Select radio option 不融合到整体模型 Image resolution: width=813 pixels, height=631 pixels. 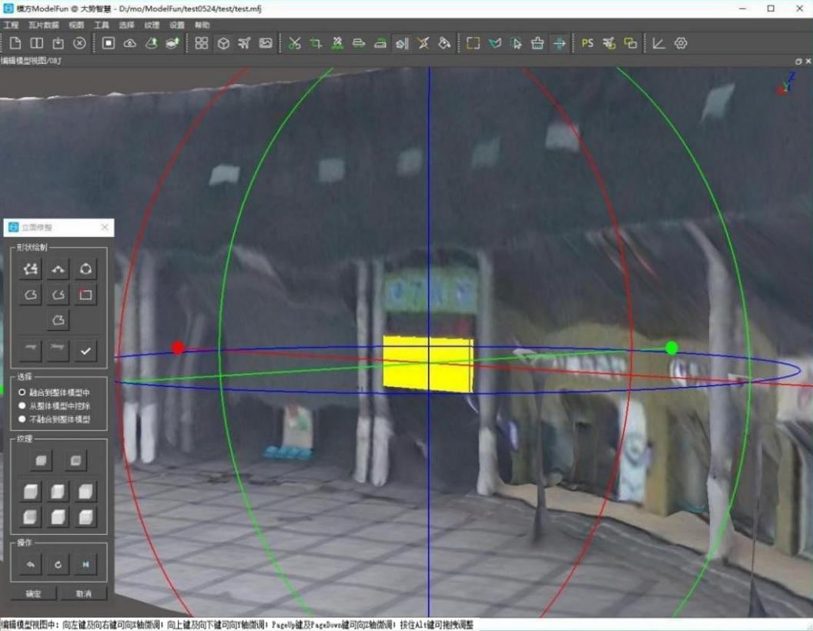(55, 419)
